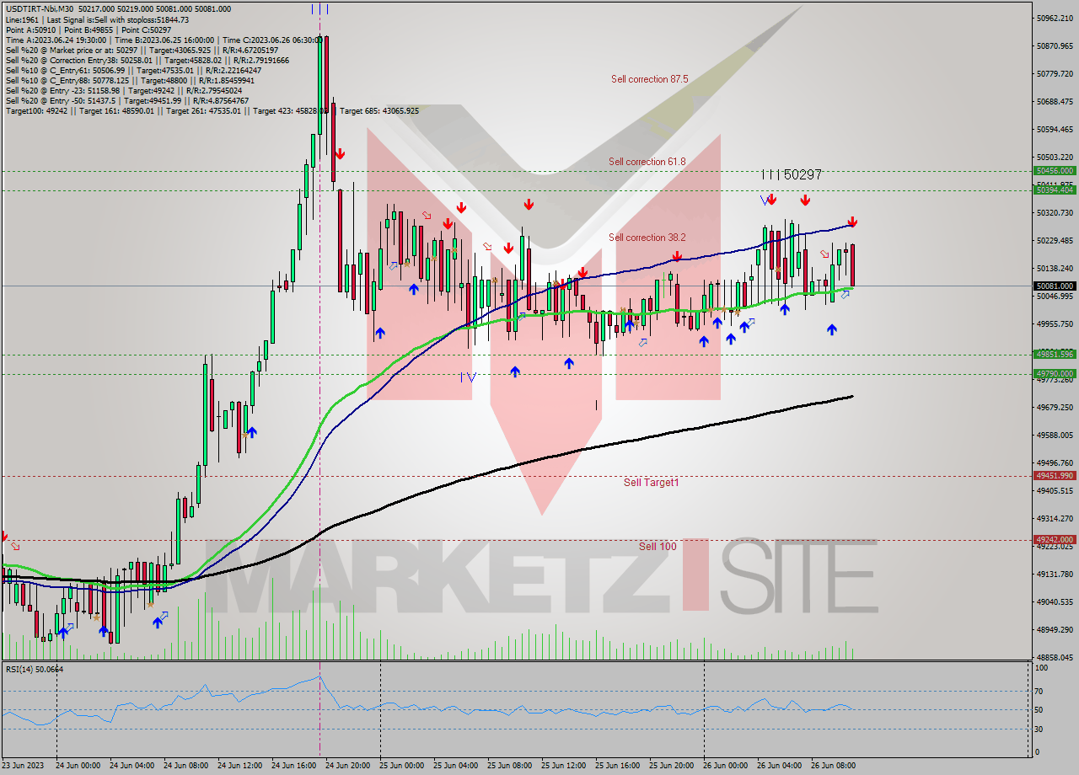Click the green 50394.404 price tag
This screenshot has height=775, width=1079.
(x=1054, y=190)
